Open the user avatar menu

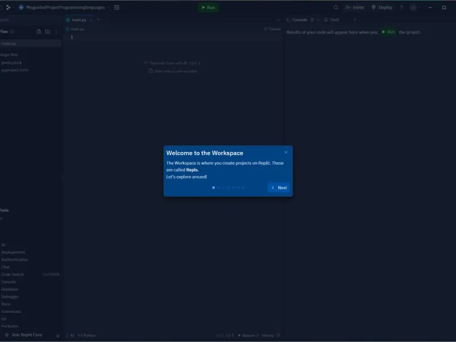pos(415,7)
